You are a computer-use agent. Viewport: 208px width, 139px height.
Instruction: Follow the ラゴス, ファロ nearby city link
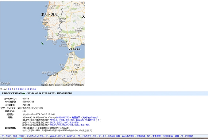click(64, 123)
